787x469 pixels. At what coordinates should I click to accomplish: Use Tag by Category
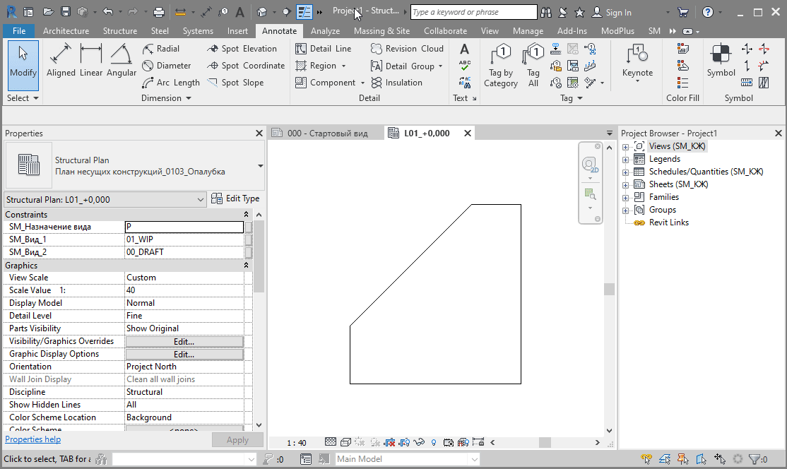(500, 66)
